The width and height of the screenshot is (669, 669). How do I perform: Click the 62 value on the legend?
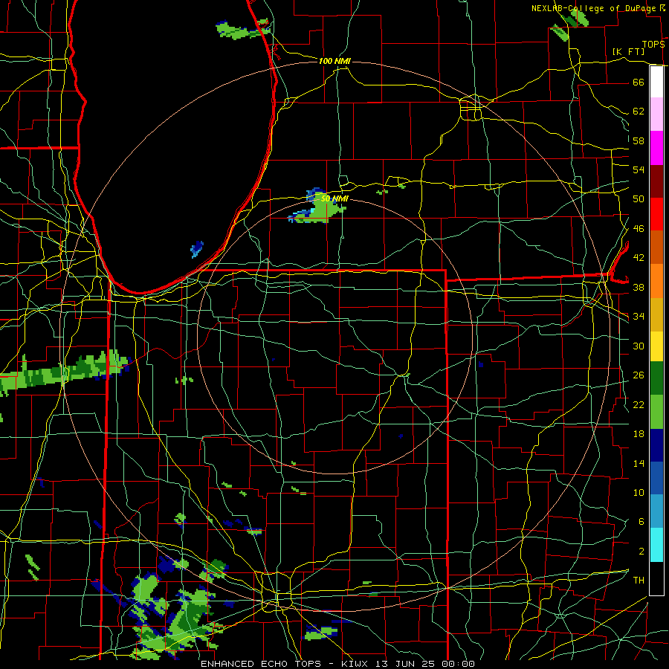639,111
